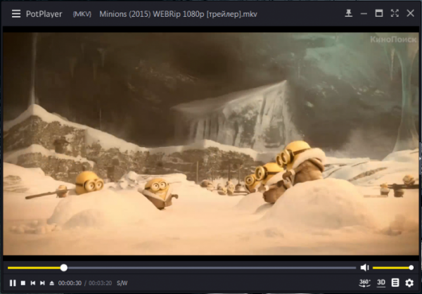This screenshot has height=294, width=422.
Task: Open the settings control panel gear
Action: pos(409,283)
